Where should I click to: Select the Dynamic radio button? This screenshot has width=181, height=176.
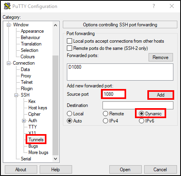pos(141,114)
